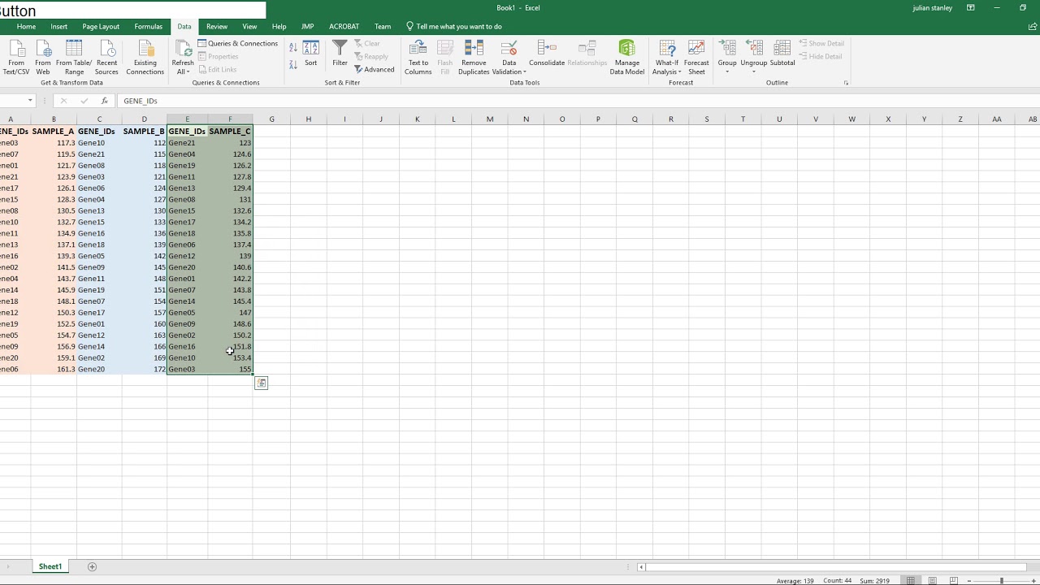Open the Name Box dropdown
Image resolution: width=1040 pixels, height=585 pixels.
(30, 101)
